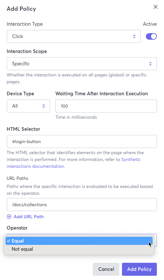Close the Add Policy dialog with X
This screenshot has width=164, height=280.
[x=156, y=7]
